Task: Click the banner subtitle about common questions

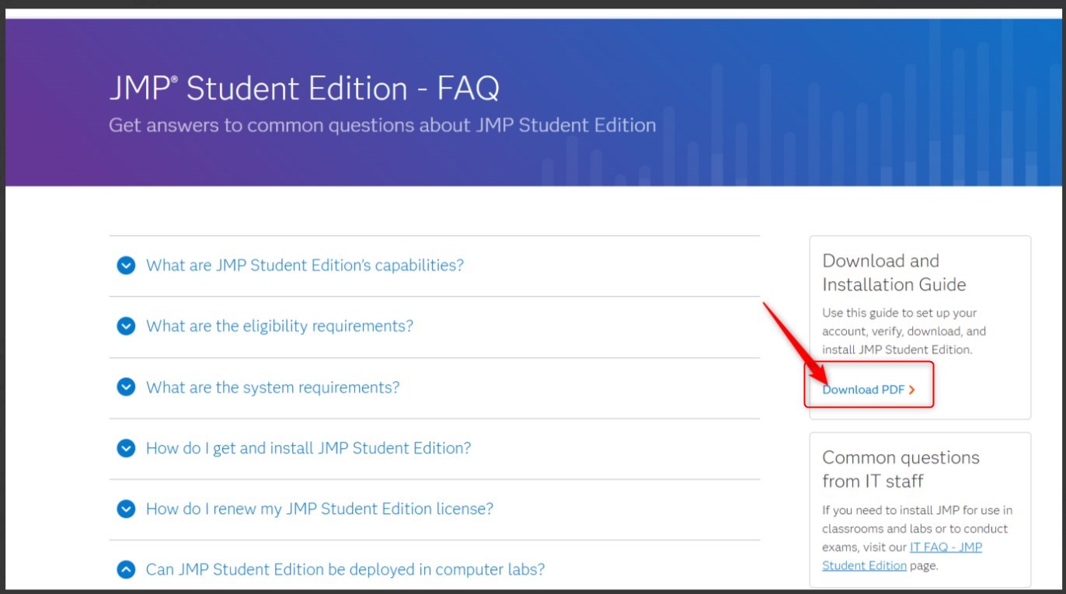Action: click(x=382, y=125)
